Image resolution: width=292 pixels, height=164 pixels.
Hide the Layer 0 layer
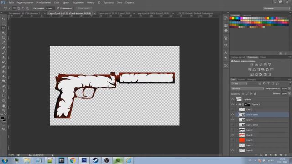(232, 150)
